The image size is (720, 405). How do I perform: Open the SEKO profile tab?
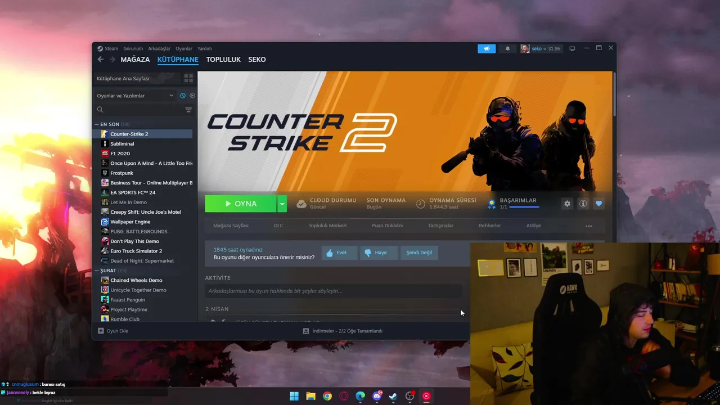tap(257, 60)
